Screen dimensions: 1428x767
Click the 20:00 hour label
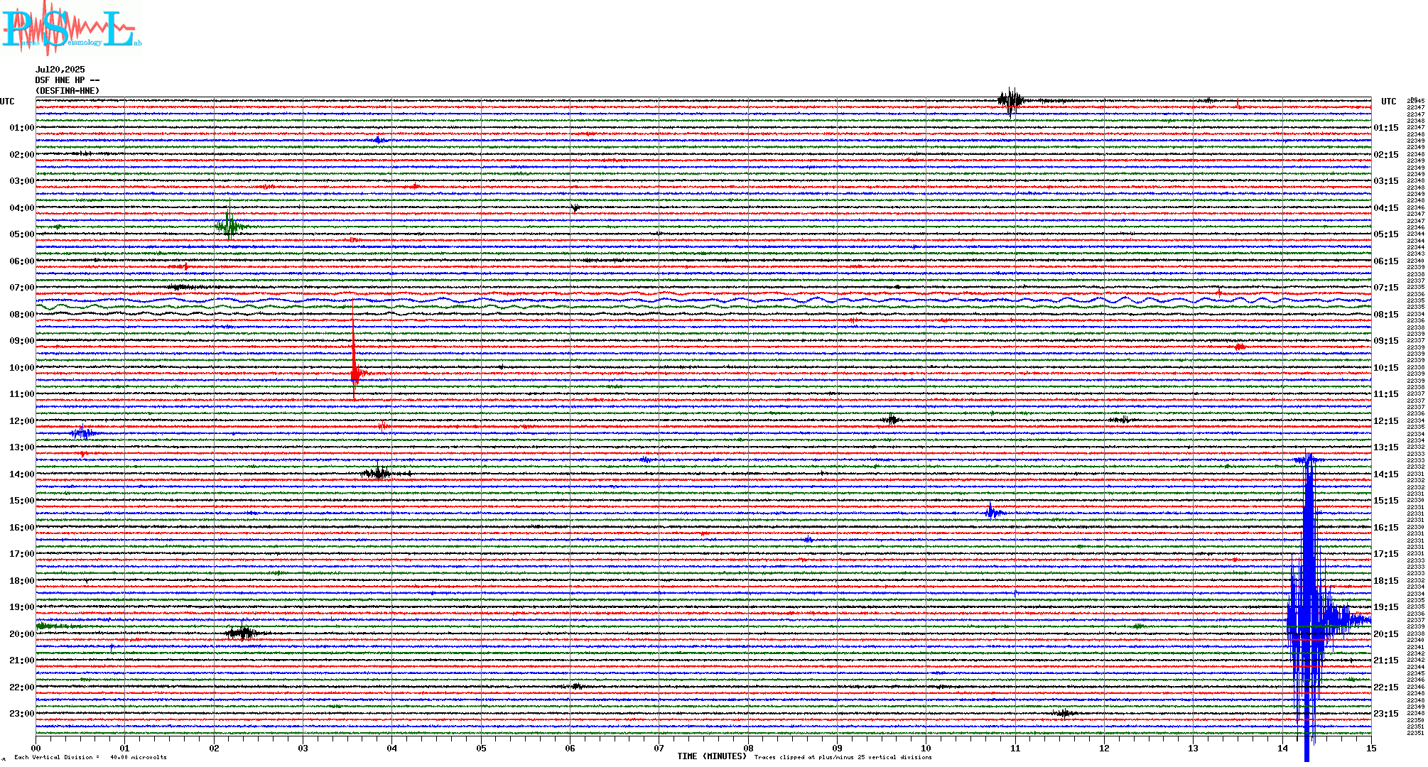click(x=22, y=634)
